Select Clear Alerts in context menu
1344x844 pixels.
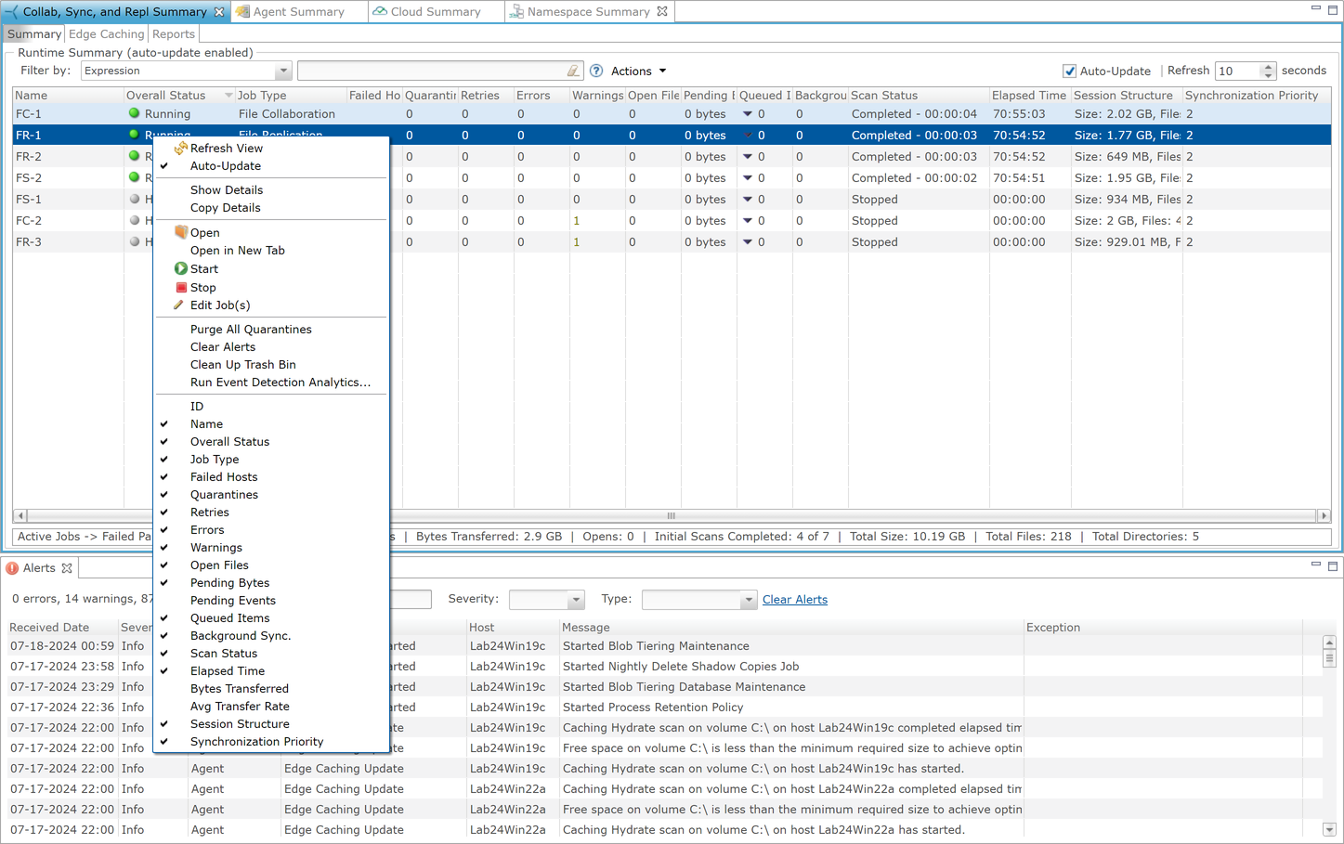[x=223, y=347]
